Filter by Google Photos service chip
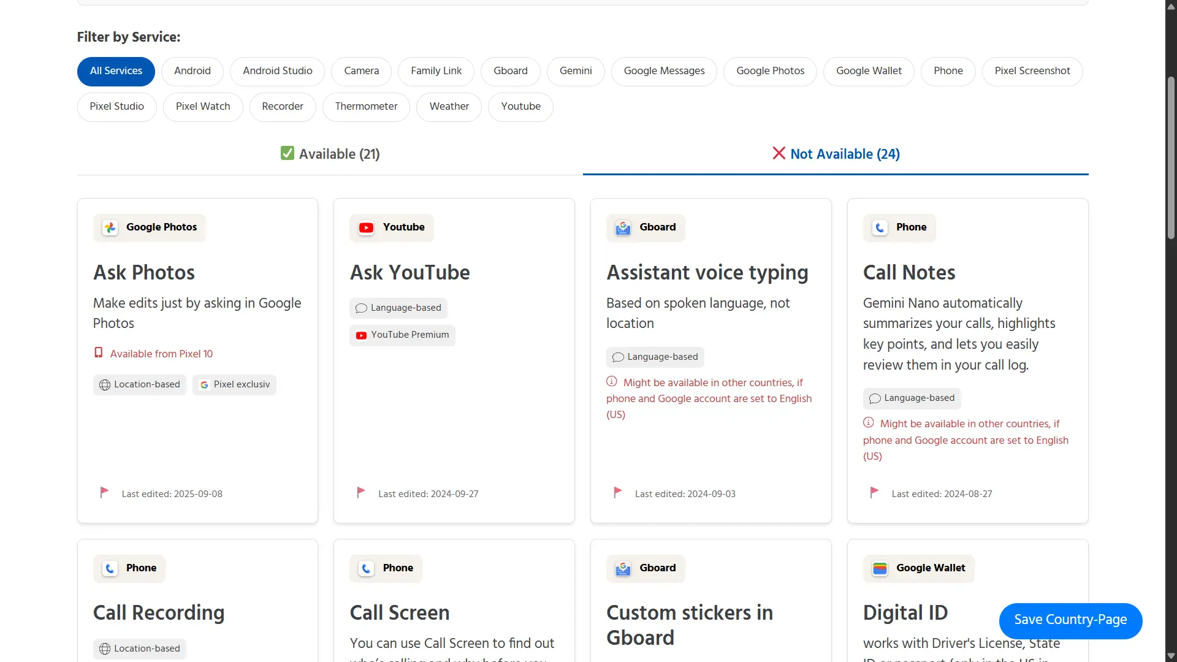 [x=771, y=71]
